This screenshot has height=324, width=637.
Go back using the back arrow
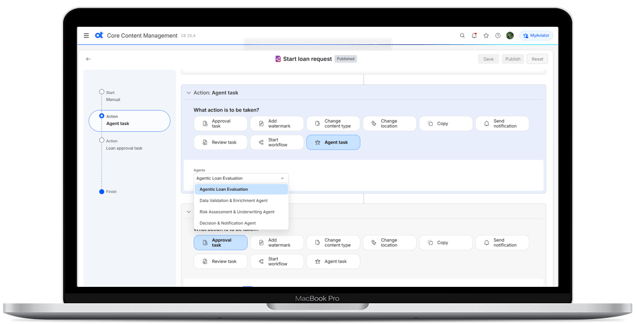(x=89, y=58)
